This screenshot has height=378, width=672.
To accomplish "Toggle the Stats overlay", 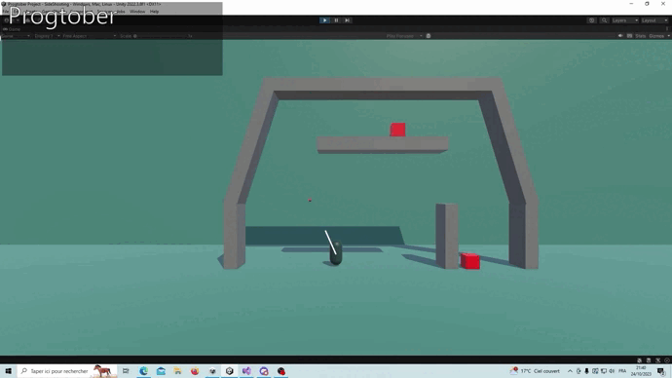I will (640, 36).
